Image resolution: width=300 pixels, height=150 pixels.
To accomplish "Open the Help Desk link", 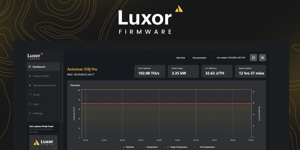I will click(180, 57).
